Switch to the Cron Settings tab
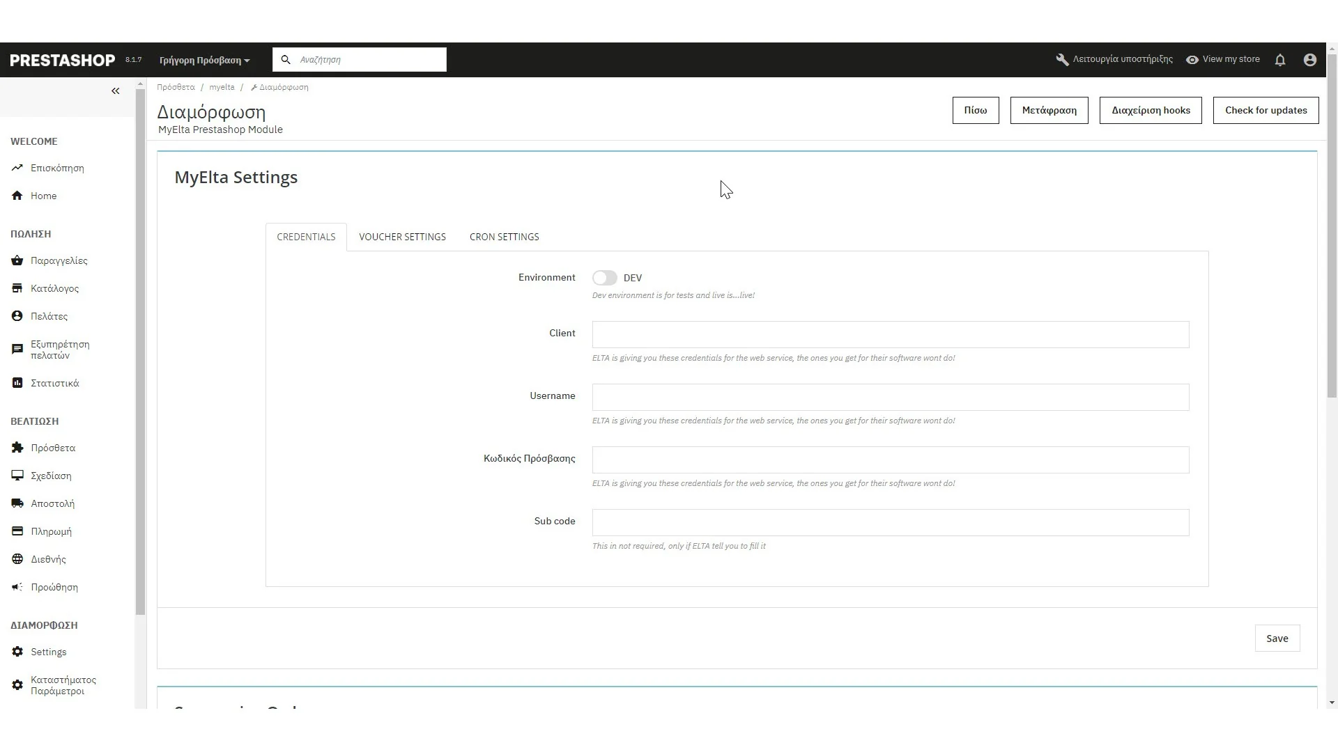1338x752 pixels. [504, 237]
